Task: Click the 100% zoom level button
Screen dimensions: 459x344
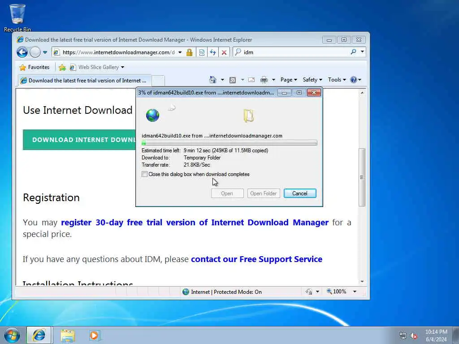Action: pos(337,292)
